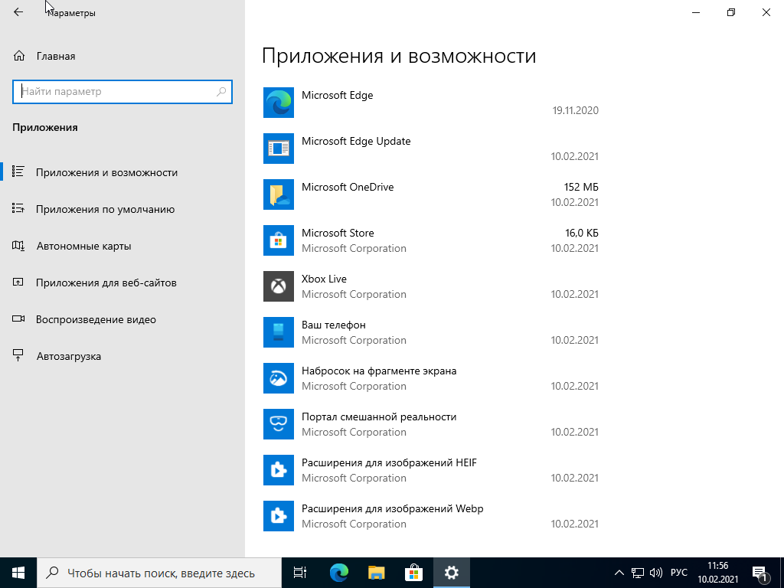Click the Microsoft Store bag icon in list
The height and width of the screenshot is (588, 784).
tap(279, 240)
